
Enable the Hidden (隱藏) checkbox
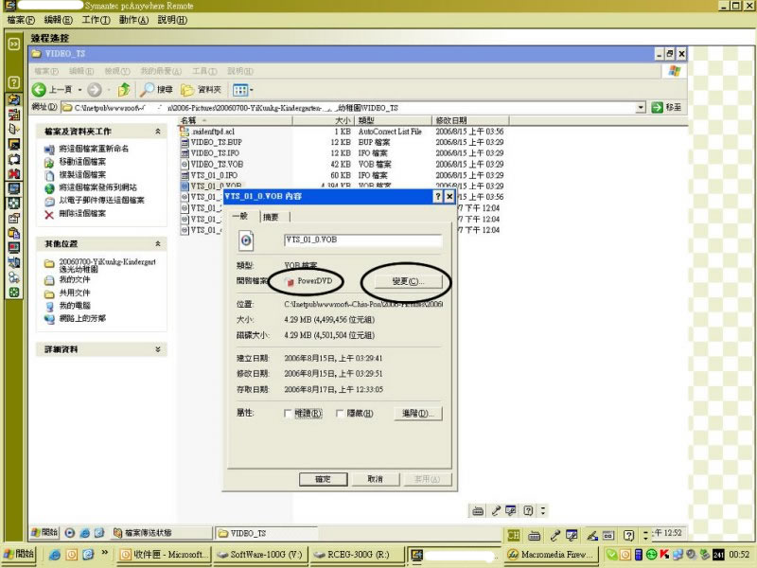tap(339, 414)
